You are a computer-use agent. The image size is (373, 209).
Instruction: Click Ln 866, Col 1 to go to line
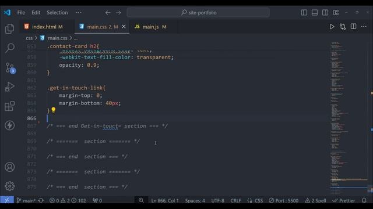165,200
